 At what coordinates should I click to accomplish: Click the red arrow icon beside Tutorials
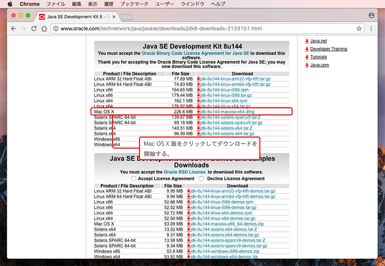[307, 57]
